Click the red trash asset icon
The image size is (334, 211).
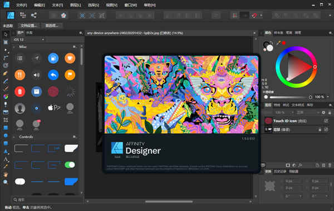(x=20, y=92)
